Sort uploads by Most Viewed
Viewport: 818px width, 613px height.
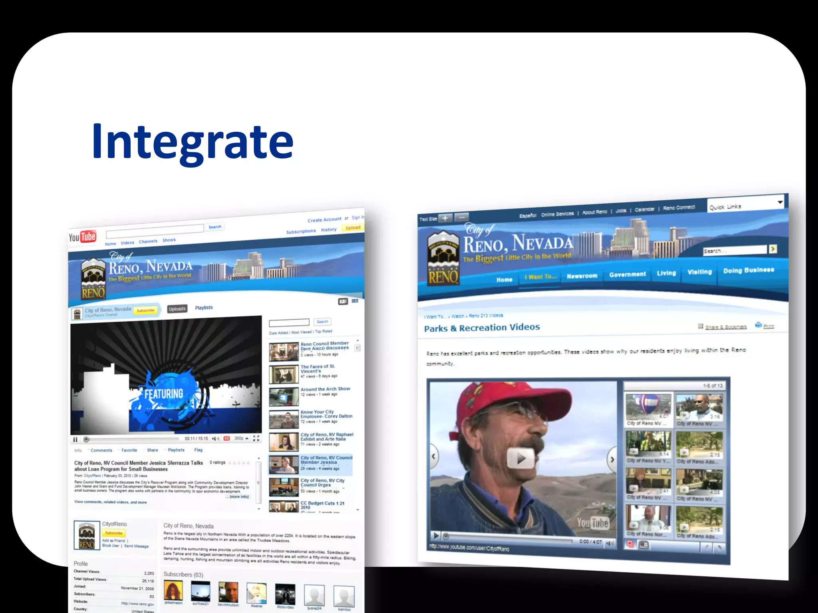302,332
